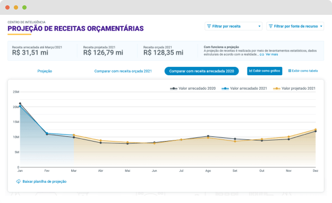Viewport: 332px width, 203px height.
Task: Click filter icon in Filtrar por receita
Action: pyautogui.click(x=209, y=26)
